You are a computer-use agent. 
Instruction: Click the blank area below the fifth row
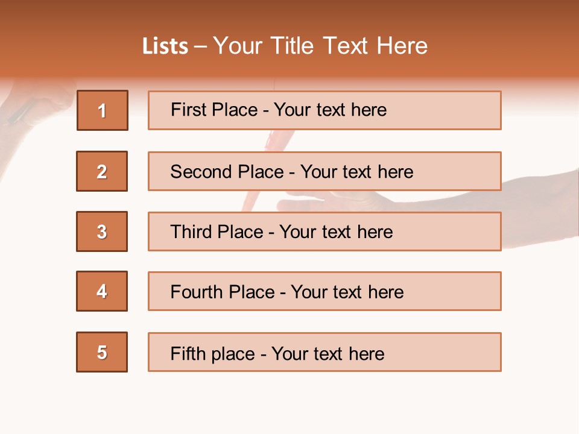289,401
